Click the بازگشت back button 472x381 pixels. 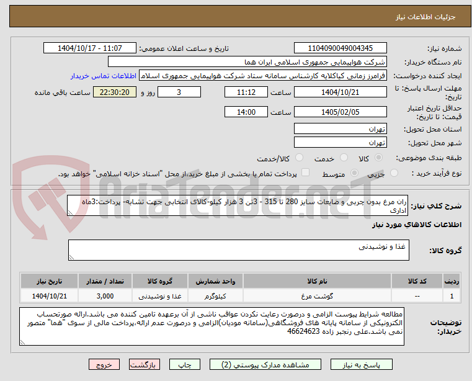144,364
